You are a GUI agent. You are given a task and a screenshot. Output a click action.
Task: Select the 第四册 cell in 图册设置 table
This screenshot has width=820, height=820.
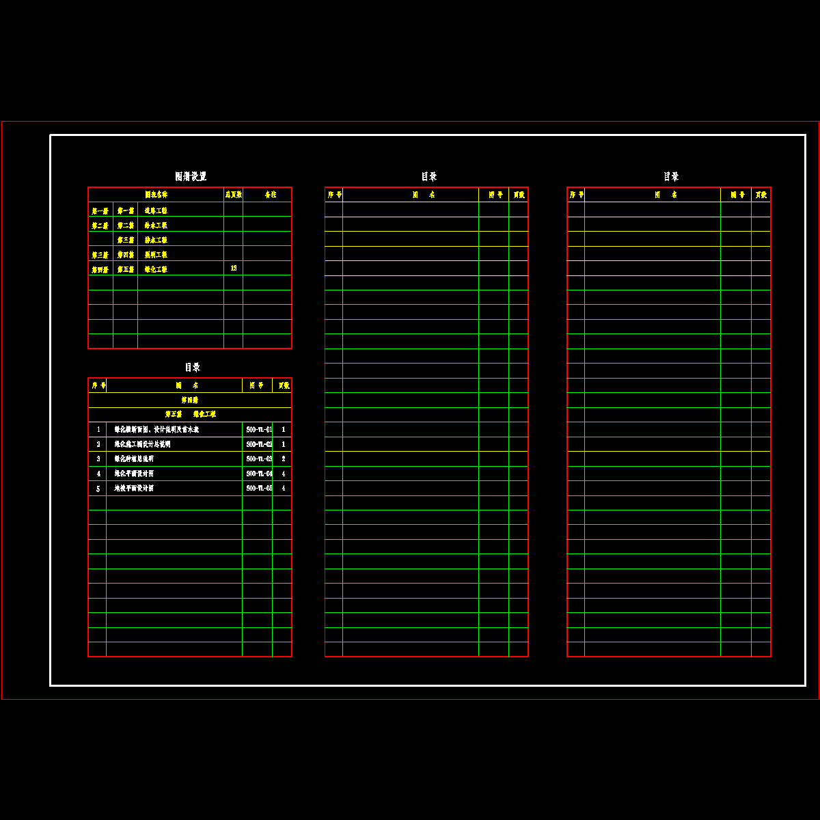click(x=100, y=270)
